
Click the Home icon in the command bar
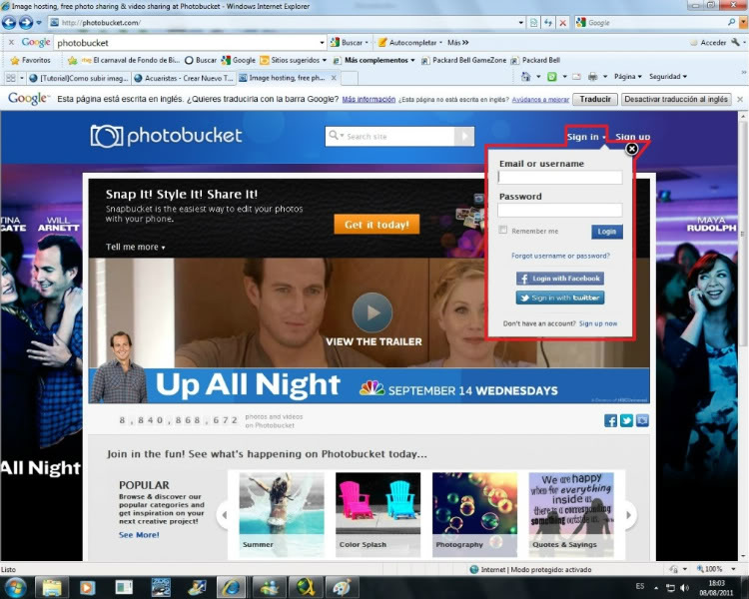(x=525, y=77)
